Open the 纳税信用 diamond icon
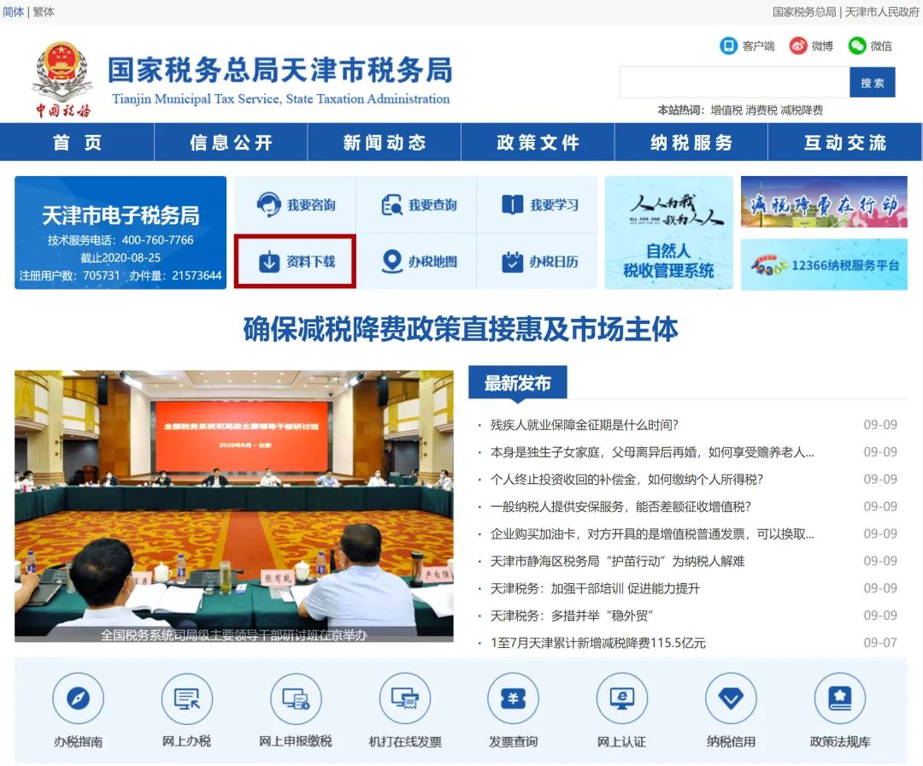 [731, 698]
